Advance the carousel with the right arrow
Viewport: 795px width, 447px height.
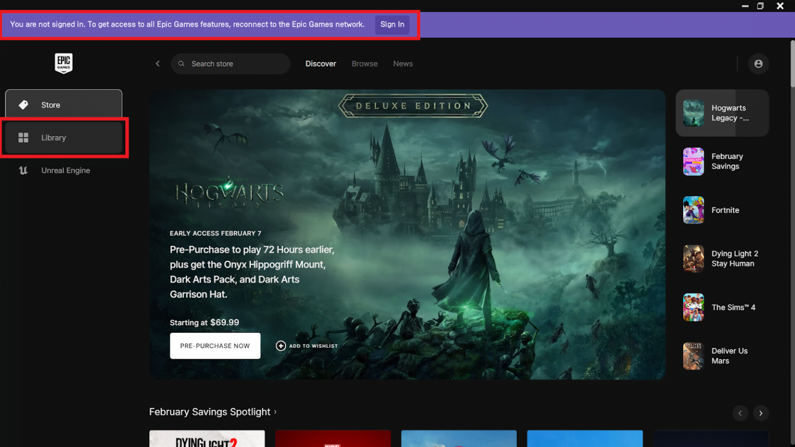click(760, 413)
